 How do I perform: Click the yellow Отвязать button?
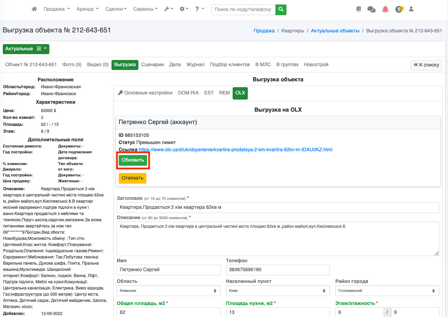[133, 178]
